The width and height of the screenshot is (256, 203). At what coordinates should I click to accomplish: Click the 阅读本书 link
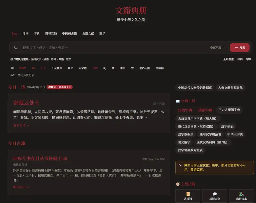coord(21,187)
